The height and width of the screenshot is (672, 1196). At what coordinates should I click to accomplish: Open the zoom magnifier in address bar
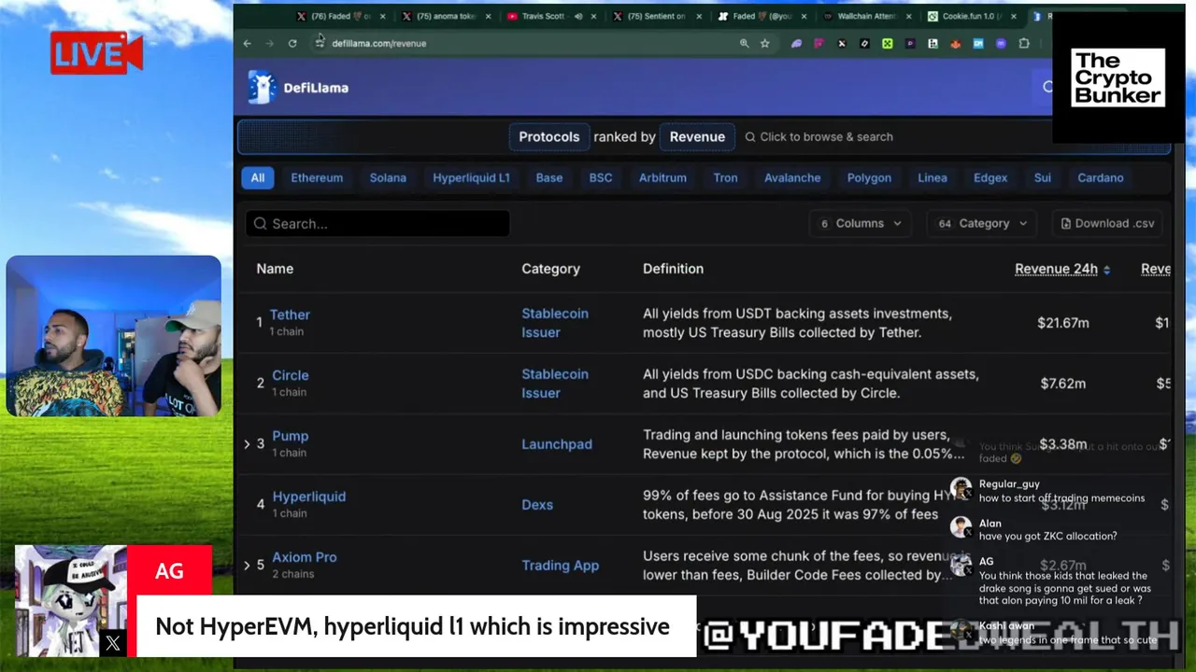click(x=744, y=43)
